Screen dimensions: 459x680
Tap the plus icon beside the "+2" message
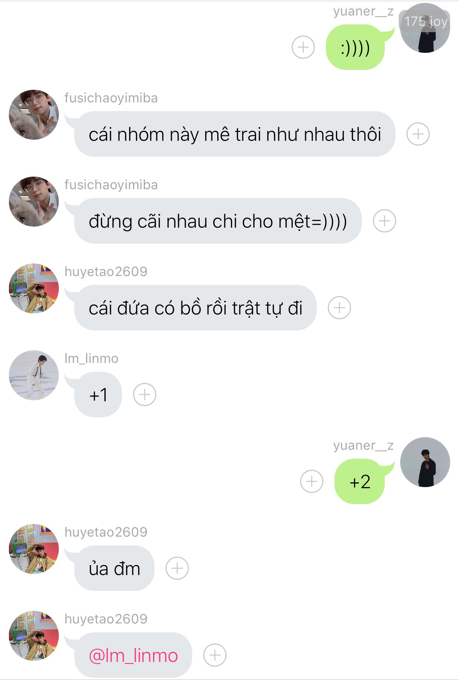pos(312,481)
